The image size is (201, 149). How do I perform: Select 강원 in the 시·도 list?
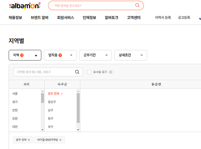pos(15,118)
